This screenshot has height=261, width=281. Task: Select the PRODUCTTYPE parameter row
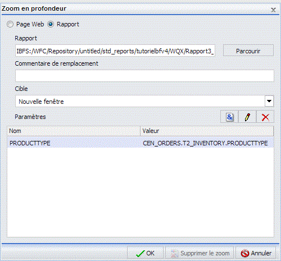pyautogui.click(x=140, y=143)
